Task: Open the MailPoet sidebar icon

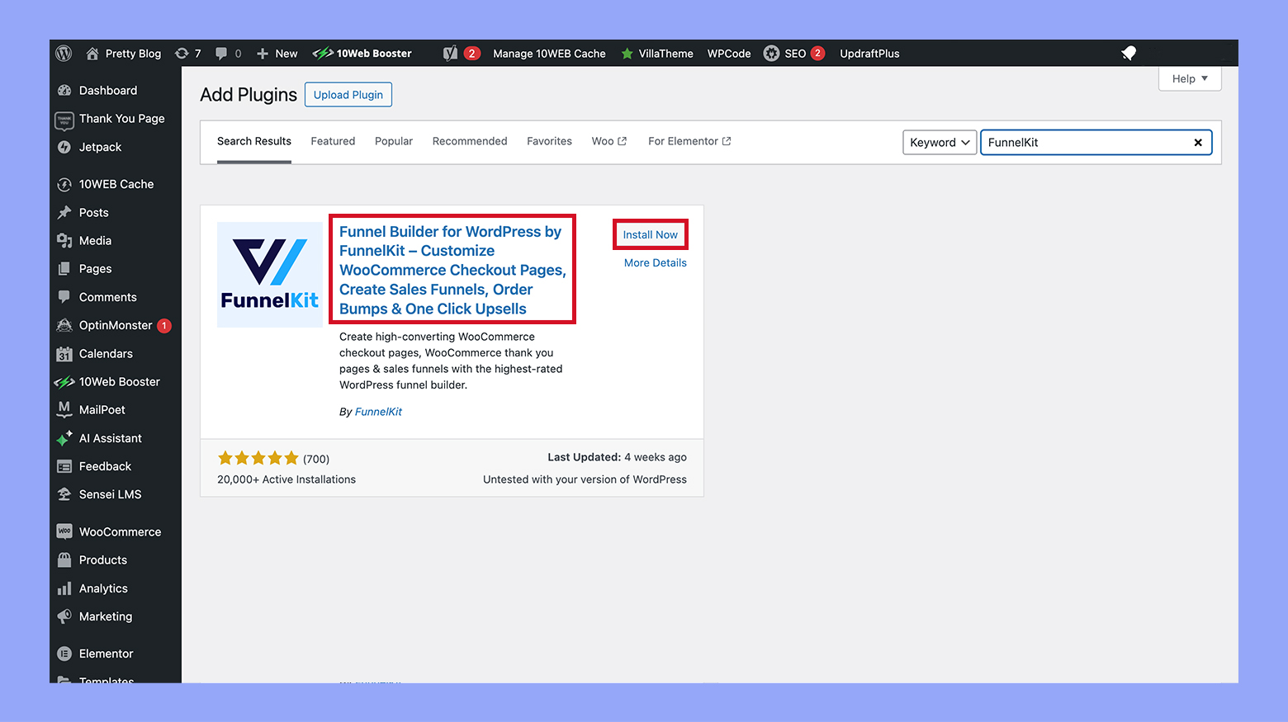Action: [x=64, y=409]
